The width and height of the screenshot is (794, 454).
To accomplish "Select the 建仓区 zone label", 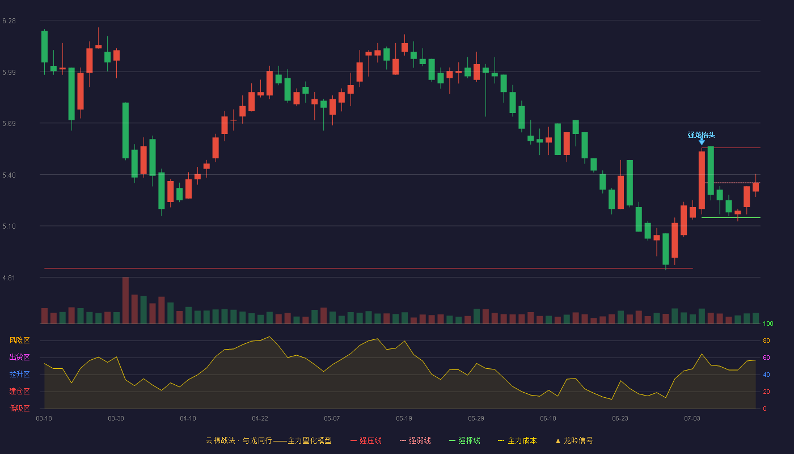I will coord(19,392).
